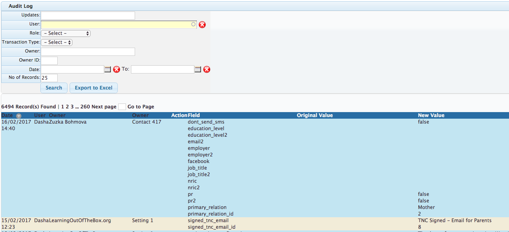Click the Mother new value
Screen dimensions: 509x232
point(426,207)
